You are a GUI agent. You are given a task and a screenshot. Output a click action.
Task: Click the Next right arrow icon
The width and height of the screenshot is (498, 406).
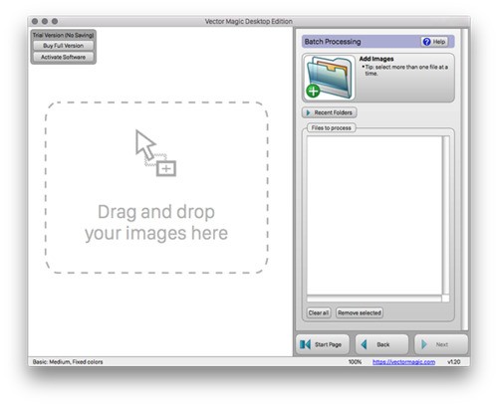tap(424, 344)
